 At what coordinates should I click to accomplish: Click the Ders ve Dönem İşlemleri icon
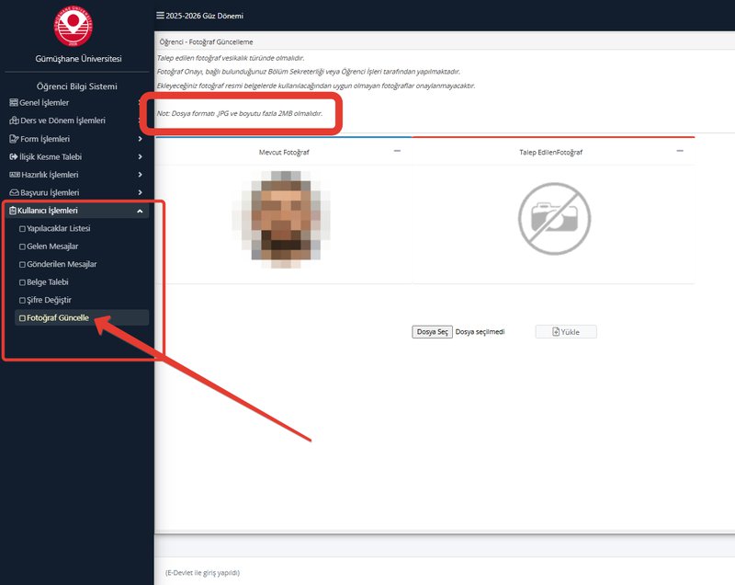[x=13, y=120]
